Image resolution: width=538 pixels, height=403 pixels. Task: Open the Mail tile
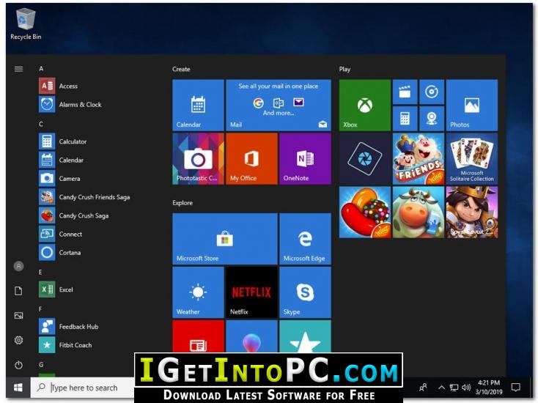pos(279,105)
